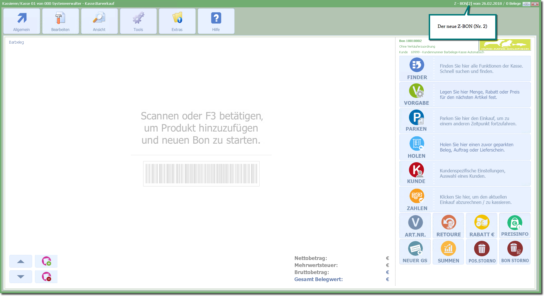Open PREISINFO price lookup
This screenshot has height=296, width=544.
click(x=515, y=226)
